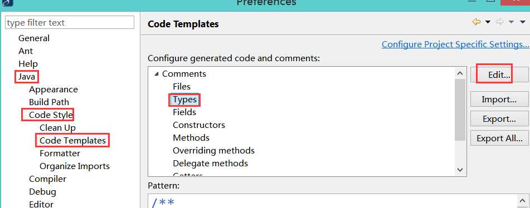Open the forward history dropdown arrow

point(512,22)
